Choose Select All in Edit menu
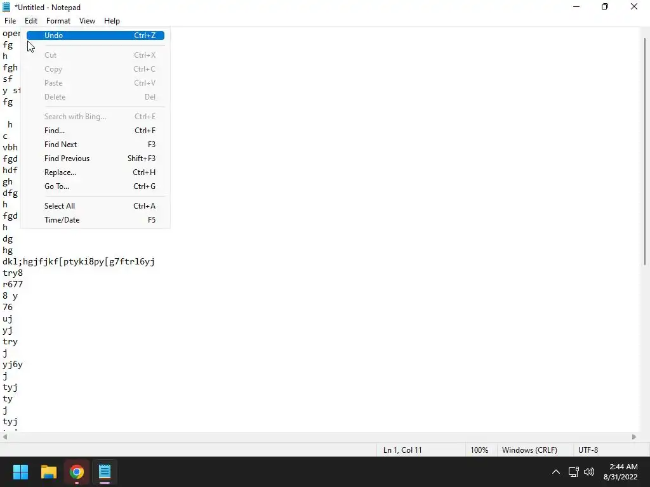The width and height of the screenshot is (650, 487). coord(95,206)
